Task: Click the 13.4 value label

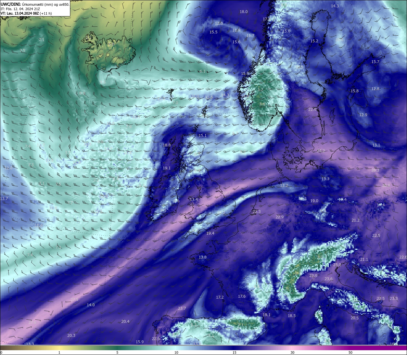Action: pos(194,200)
